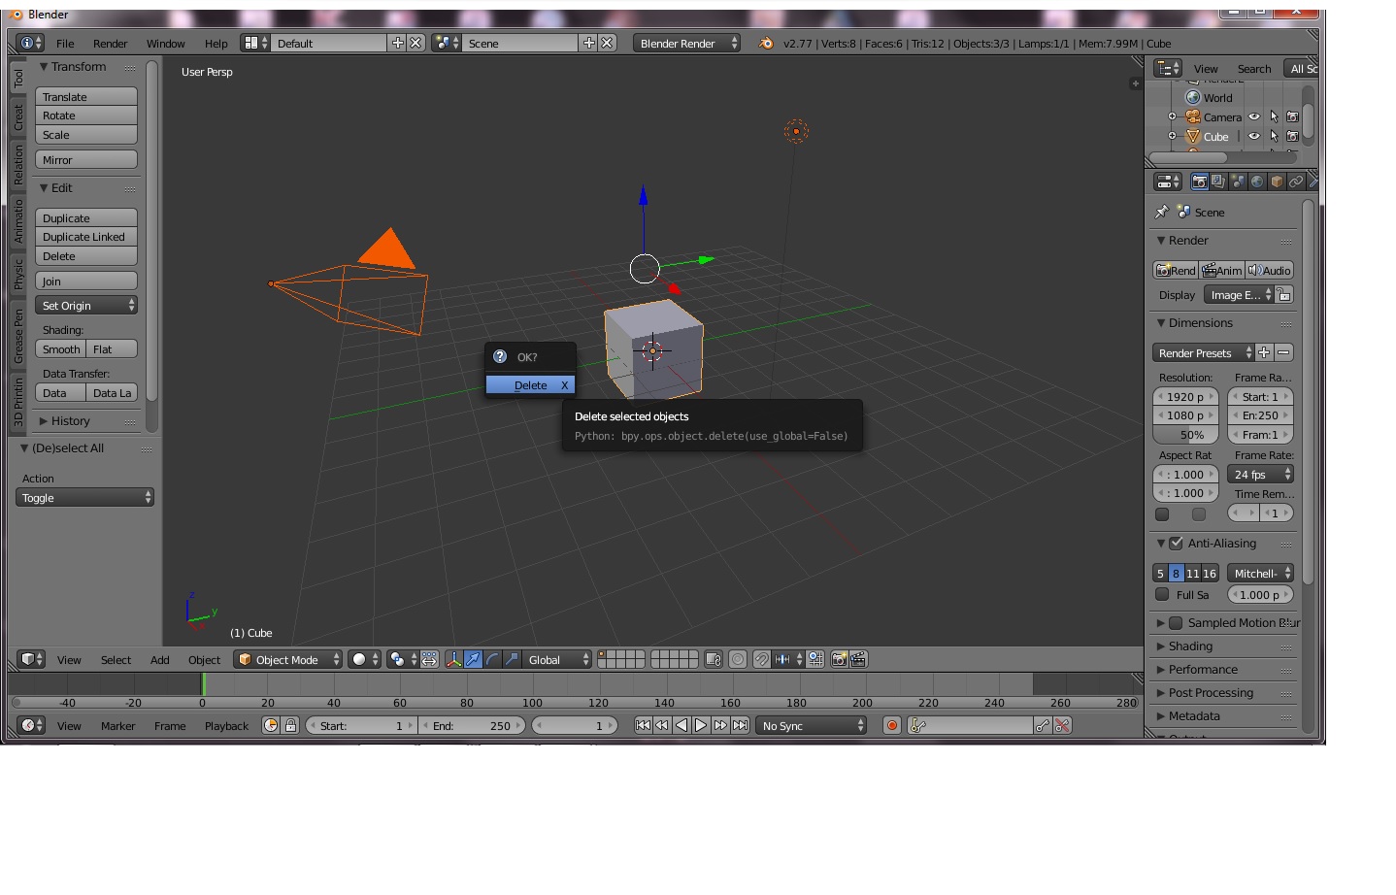This screenshot has width=1396, height=895.
Task: Click Duplicate Linked button
Action: click(86, 237)
